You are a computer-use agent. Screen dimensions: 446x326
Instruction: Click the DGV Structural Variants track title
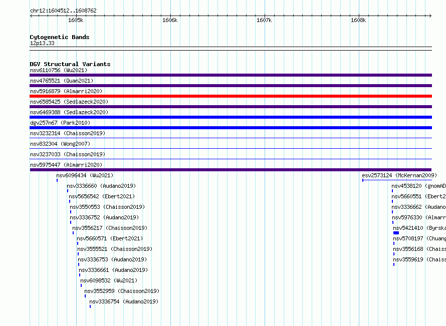coord(70,64)
